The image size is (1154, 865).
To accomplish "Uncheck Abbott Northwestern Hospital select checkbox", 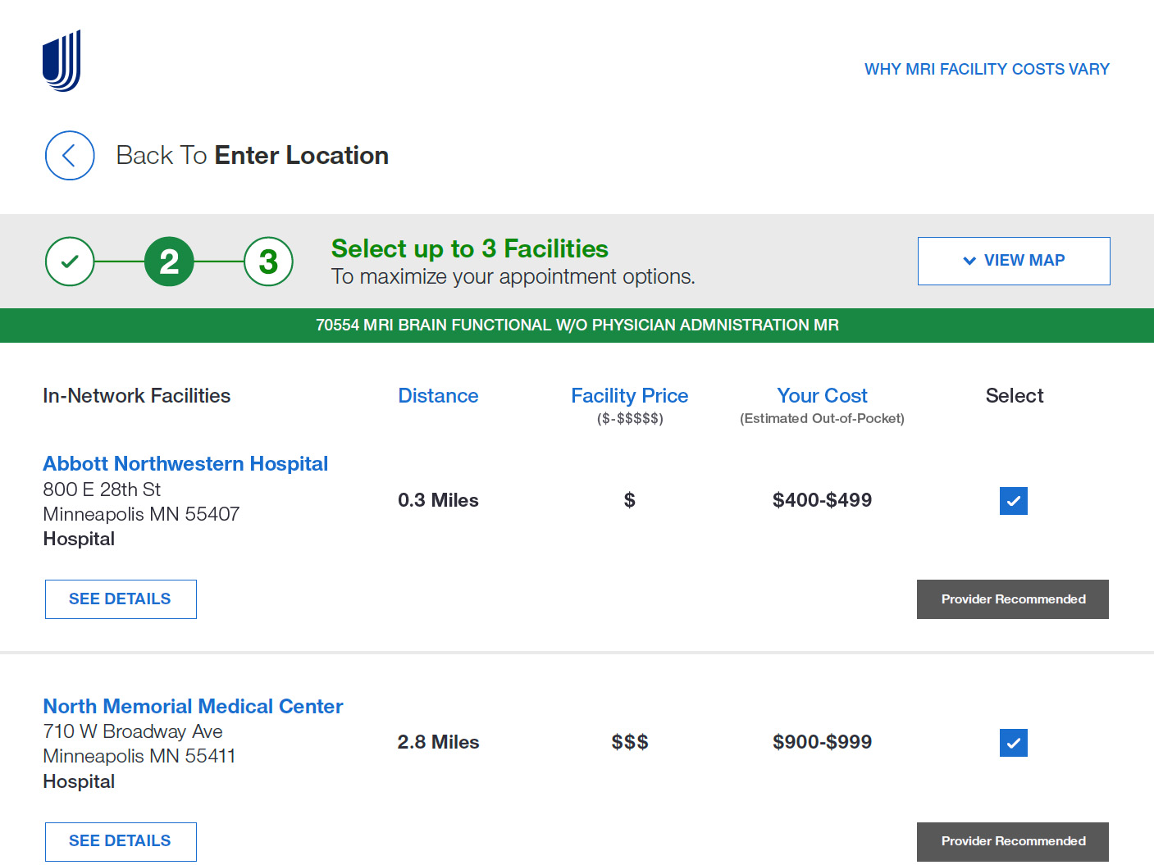I will [1014, 501].
